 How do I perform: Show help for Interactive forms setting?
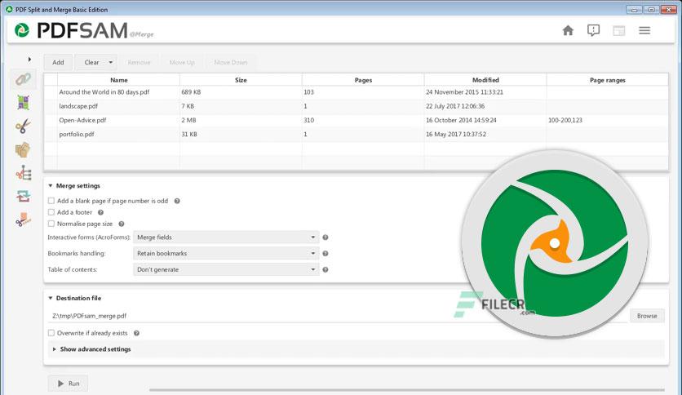click(325, 237)
